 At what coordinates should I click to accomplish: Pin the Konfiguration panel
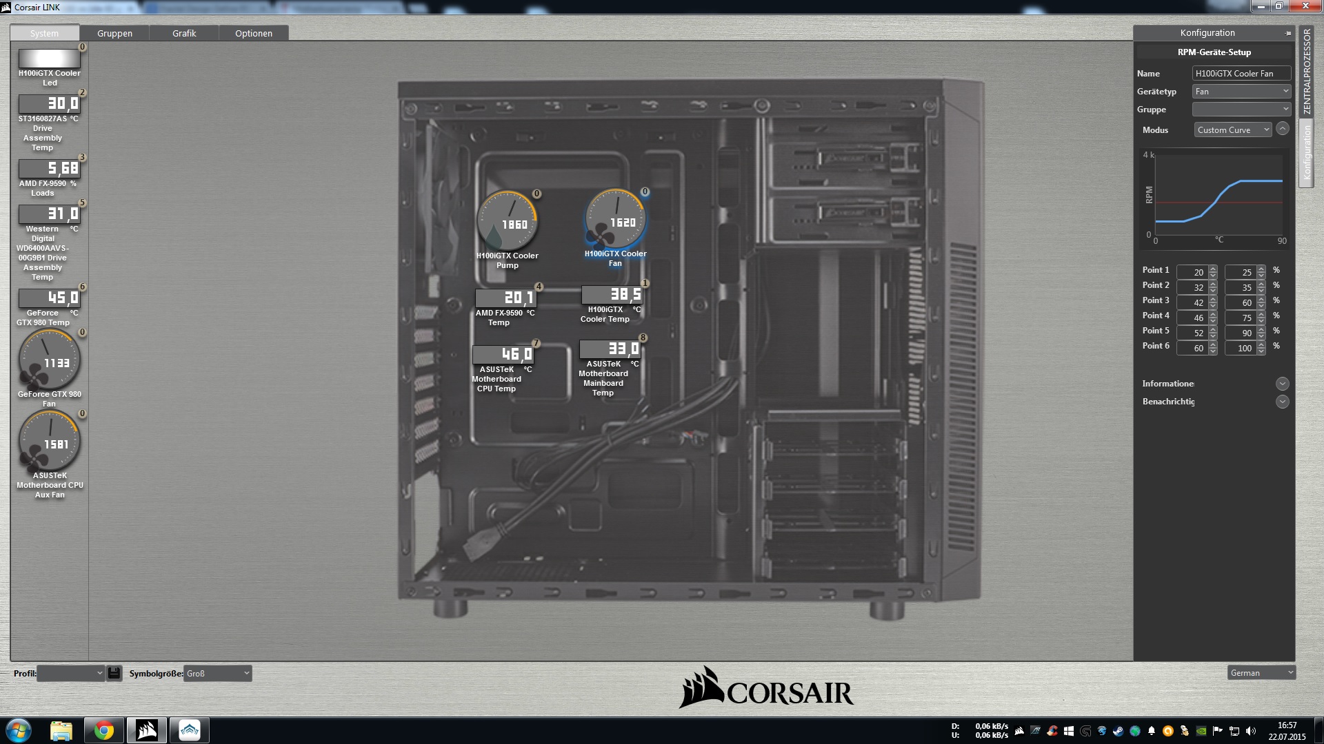click(x=1287, y=33)
